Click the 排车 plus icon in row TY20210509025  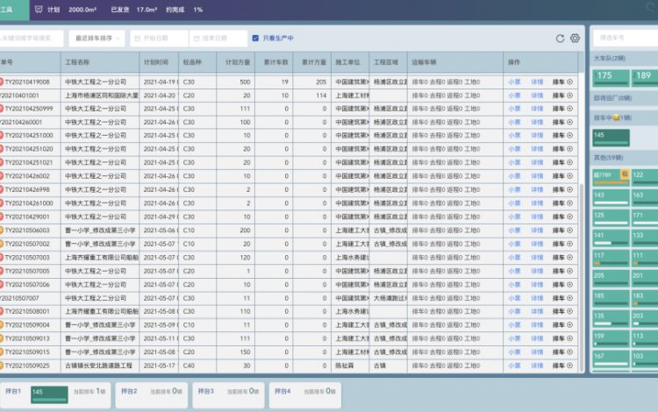tap(570, 366)
